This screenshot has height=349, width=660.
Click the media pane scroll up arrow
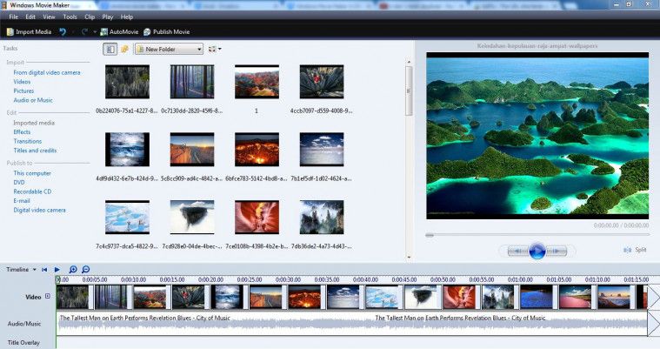[409, 62]
